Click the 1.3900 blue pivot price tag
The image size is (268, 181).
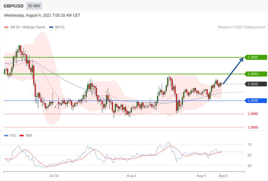tap(256, 101)
